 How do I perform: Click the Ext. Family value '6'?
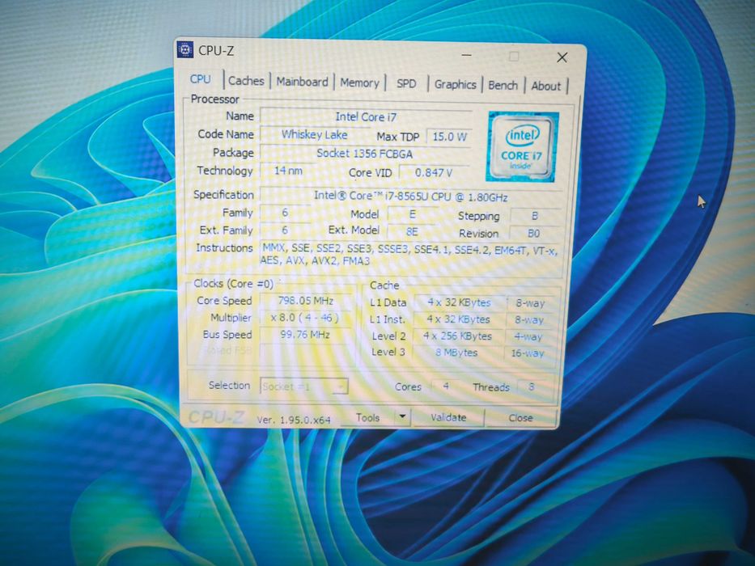click(285, 230)
